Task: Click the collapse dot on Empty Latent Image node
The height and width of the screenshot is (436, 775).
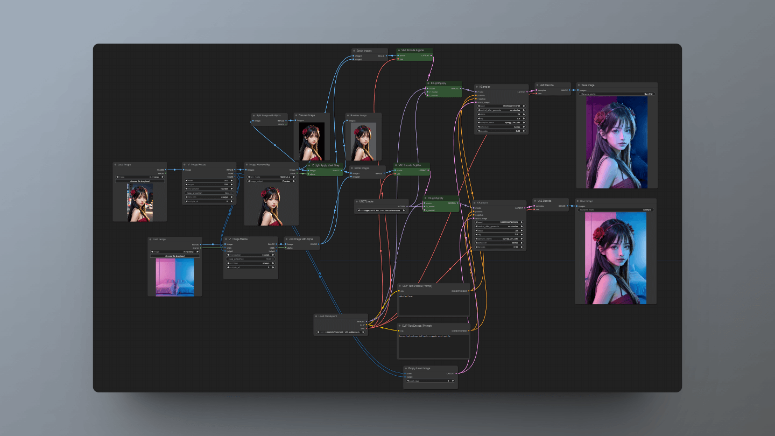Action: (406, 369)
